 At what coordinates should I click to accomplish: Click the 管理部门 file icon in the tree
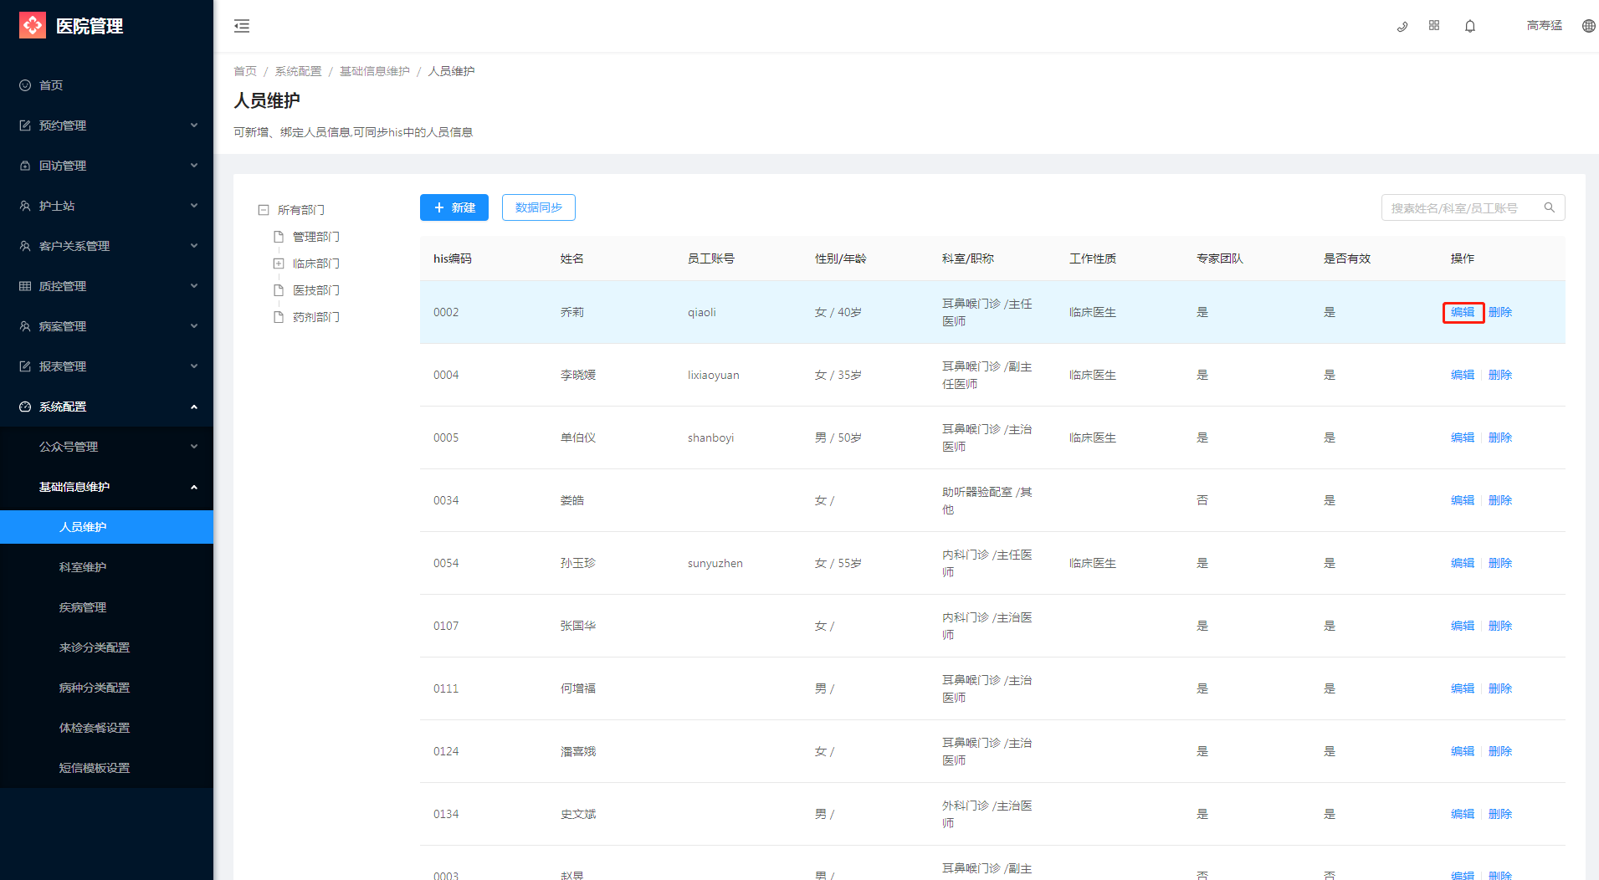click(279, 237)
